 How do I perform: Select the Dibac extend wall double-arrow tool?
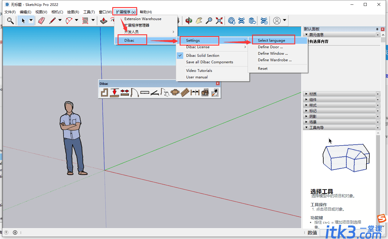coord(125,93)
